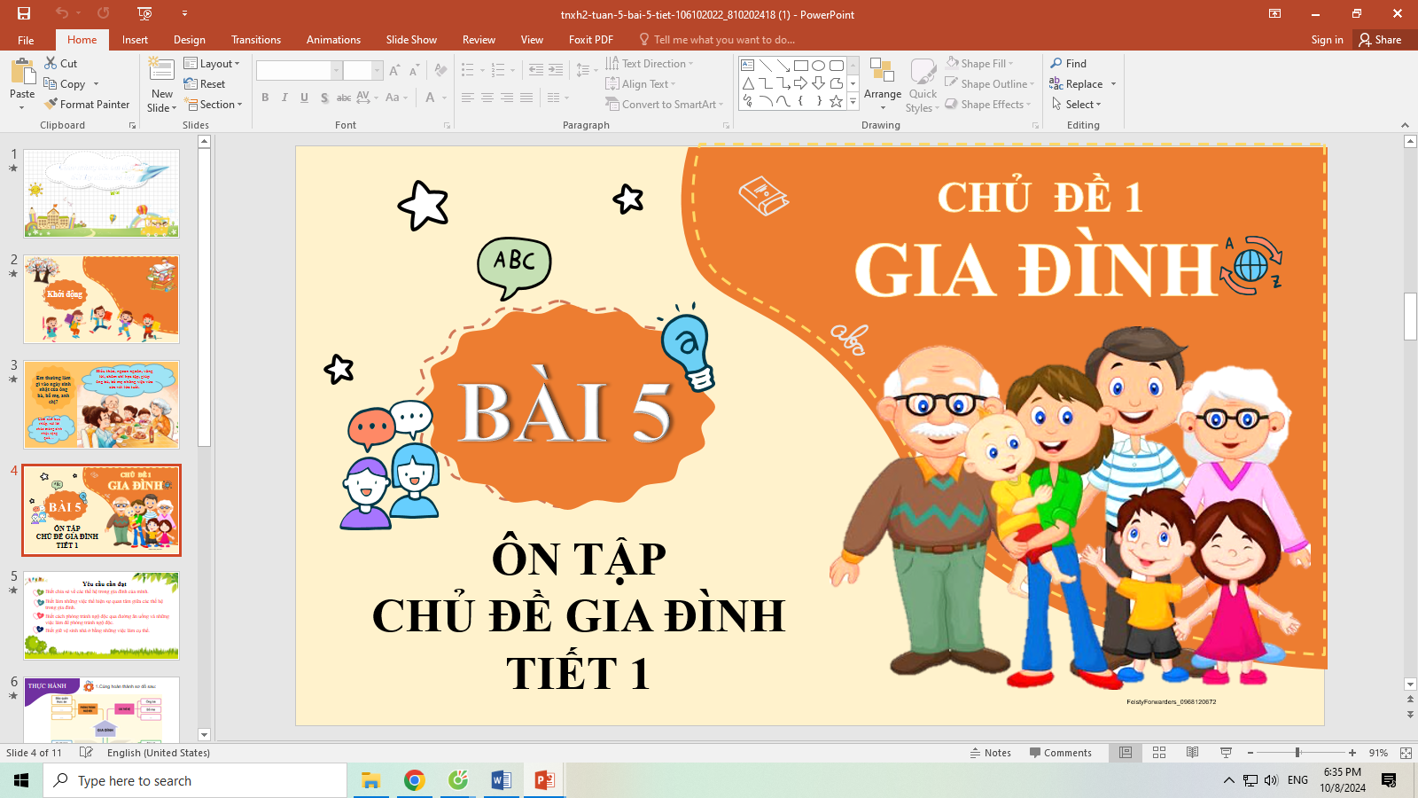Click the zoom slider handle
Screen dimensions: 1418x798
pos(1297,753)
